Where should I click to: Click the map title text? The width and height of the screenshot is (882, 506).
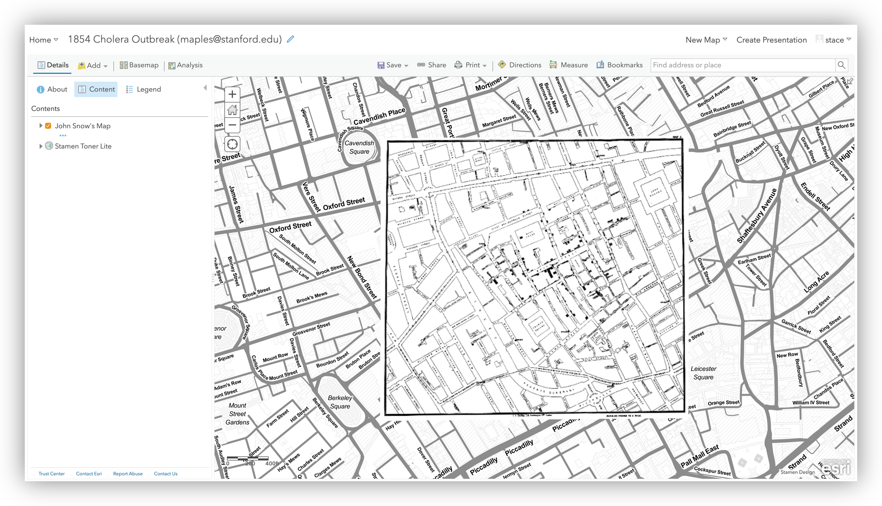click(x=175, y=39)
